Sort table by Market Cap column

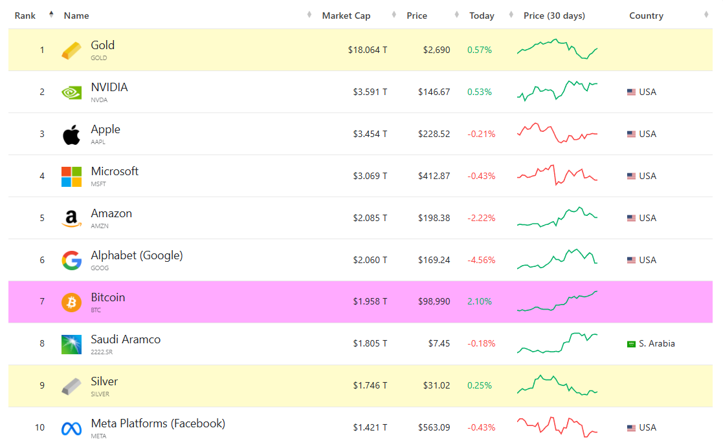point(346,16)
